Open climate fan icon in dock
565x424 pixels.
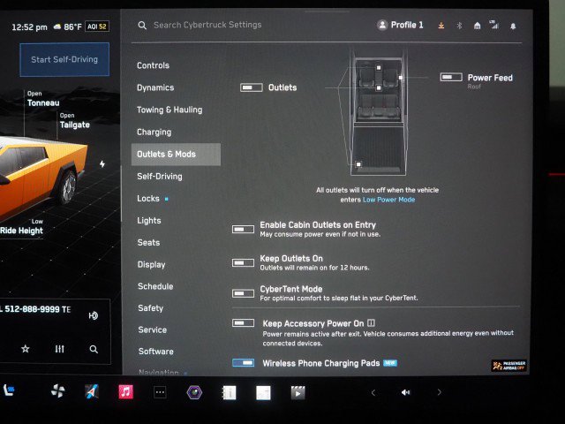pos(57,391)
